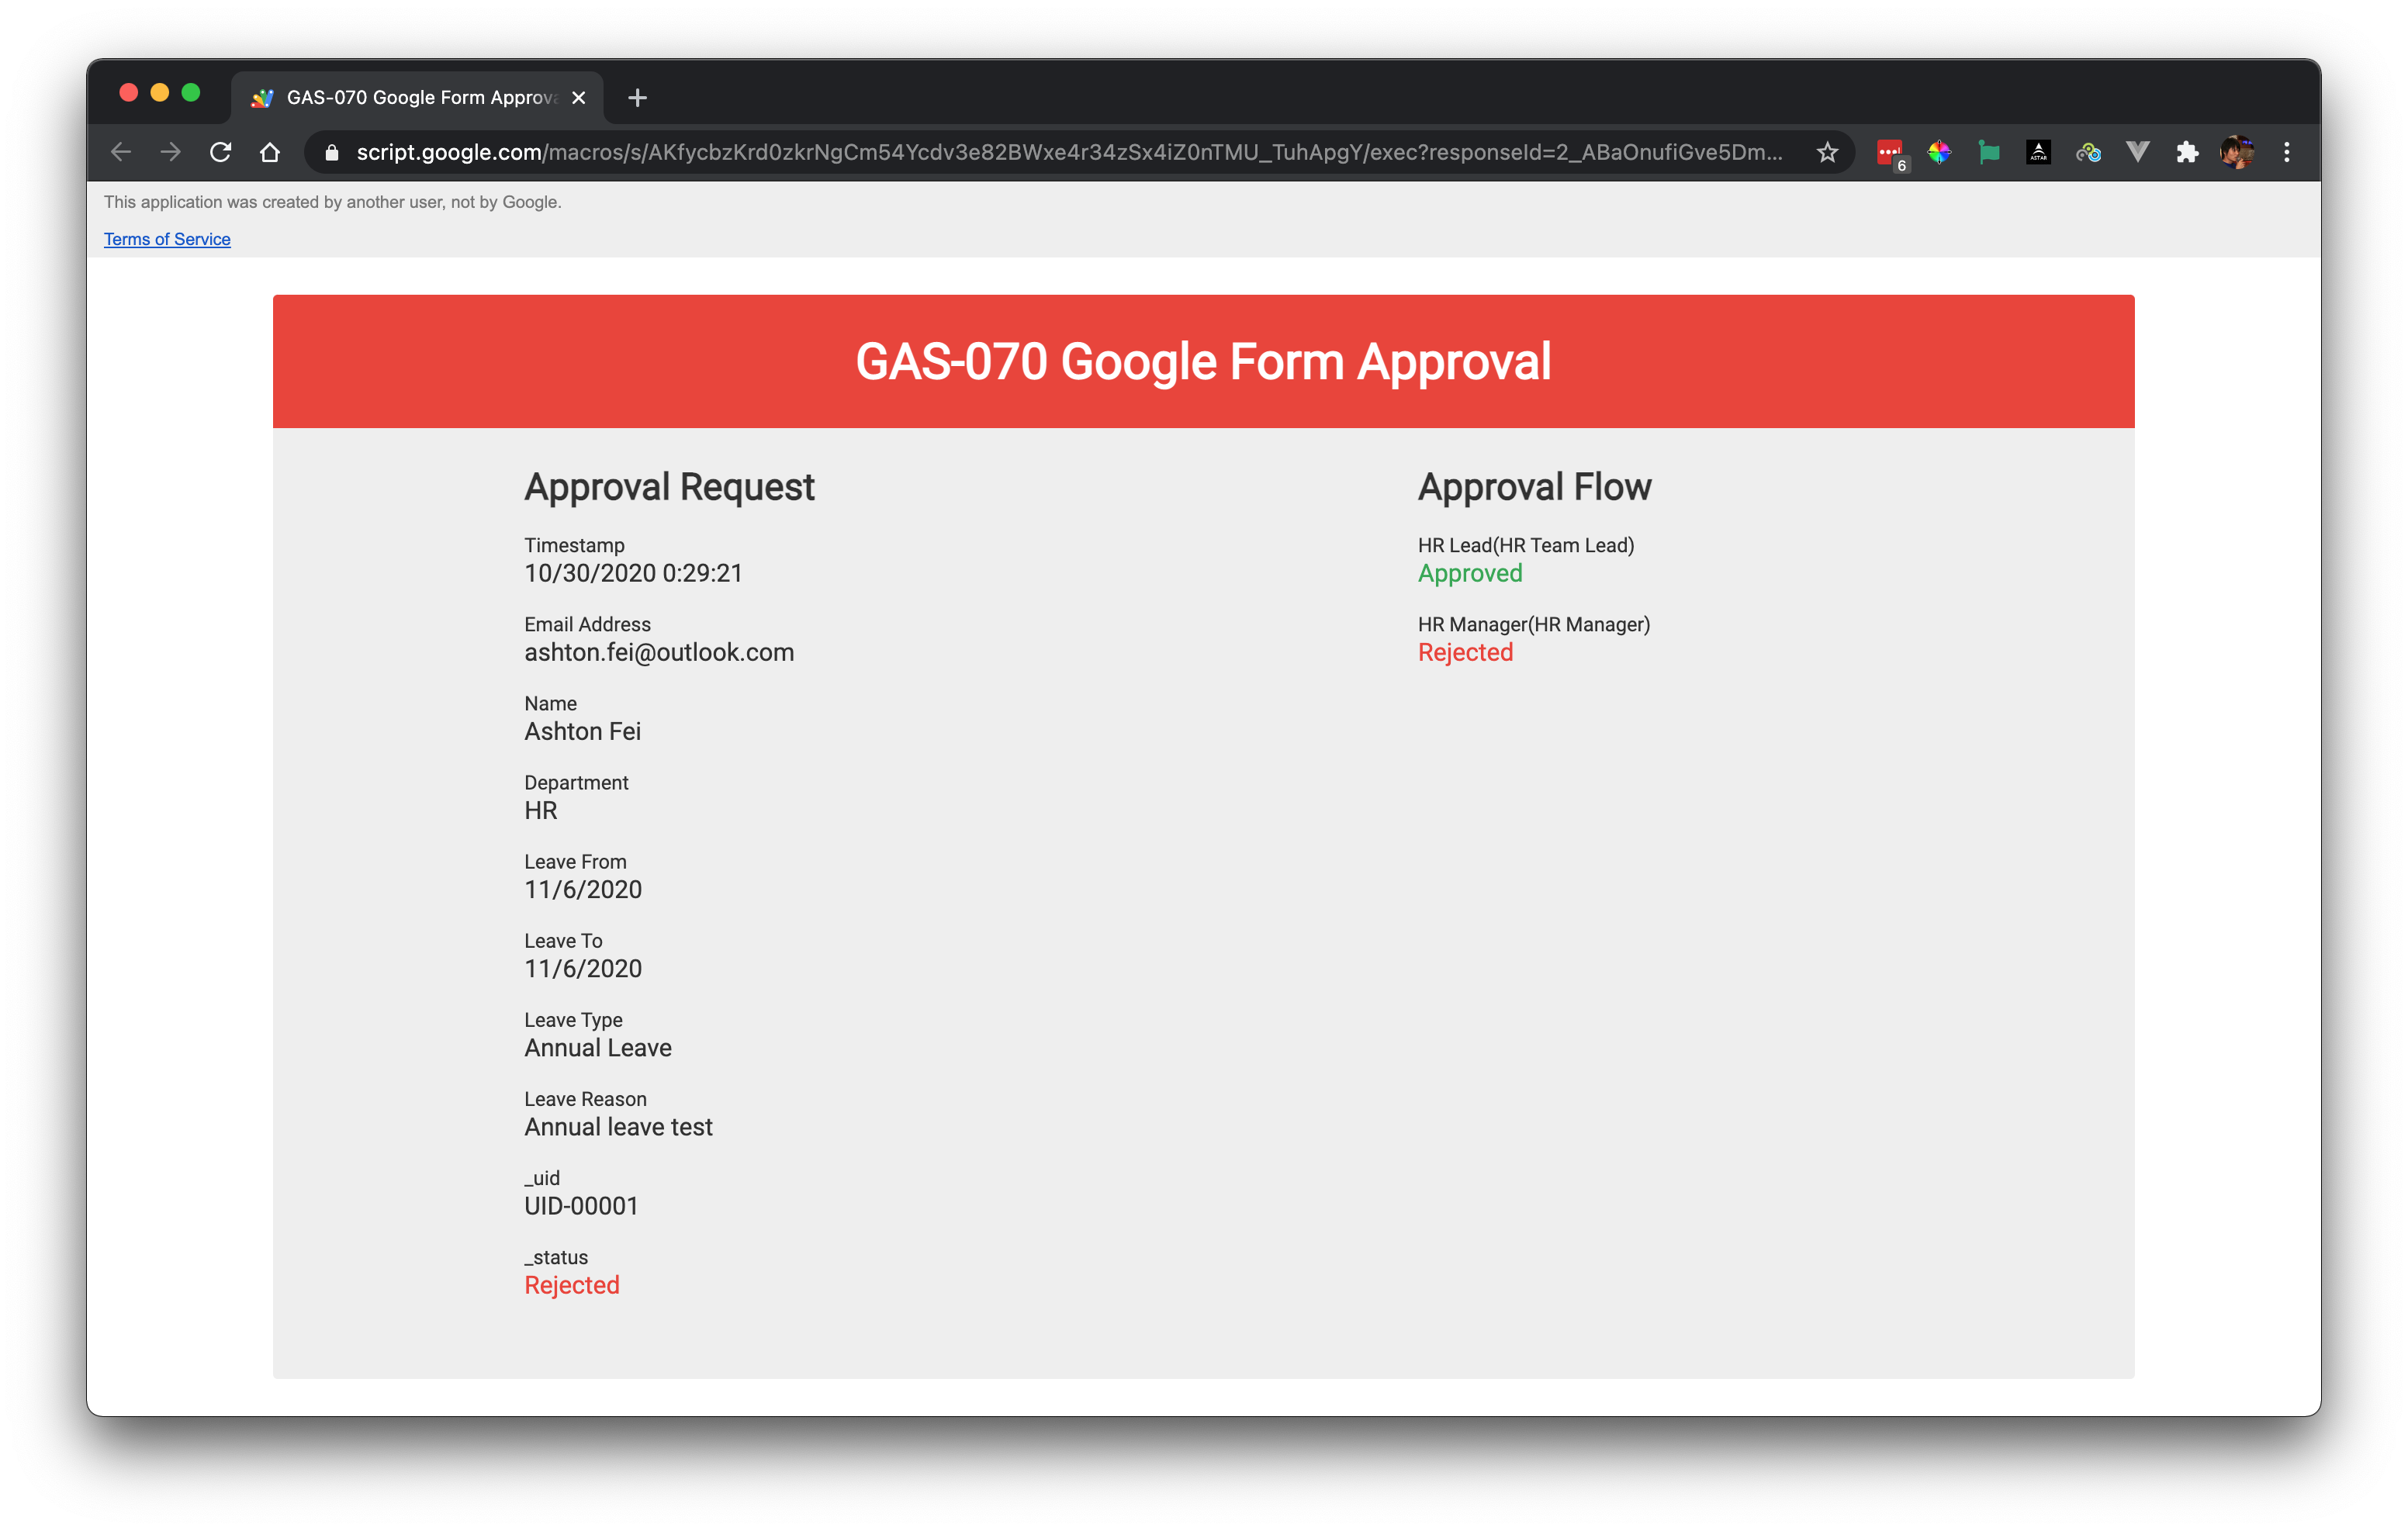Open Chrome's three-dot menu

click(x=2286, y=152)
